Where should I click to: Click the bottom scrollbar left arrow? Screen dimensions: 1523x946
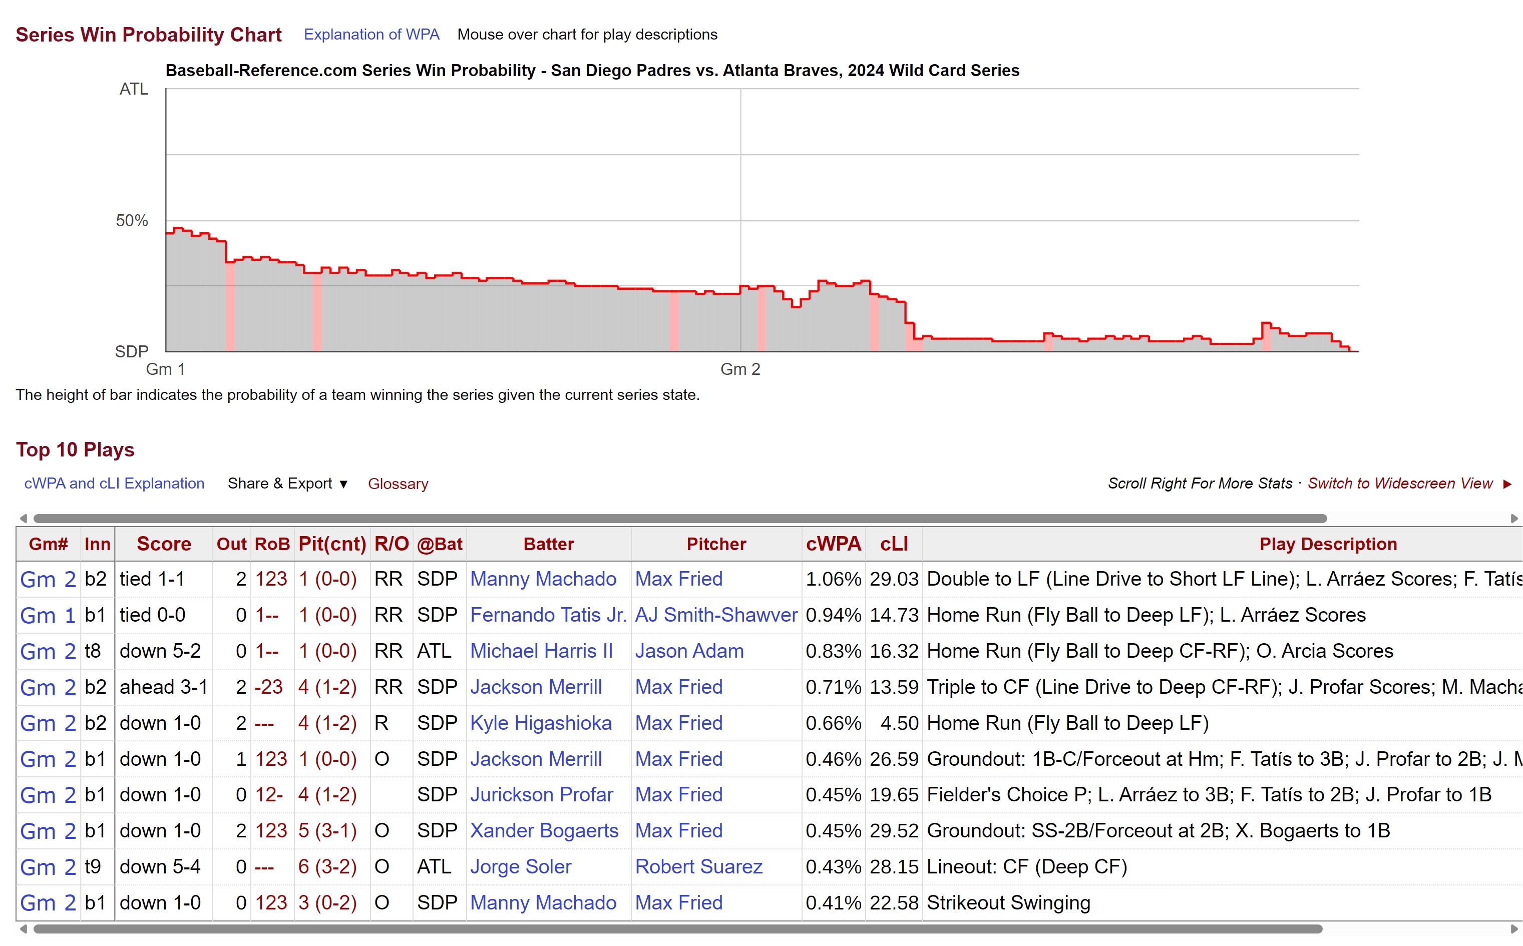tap(23, 928)
